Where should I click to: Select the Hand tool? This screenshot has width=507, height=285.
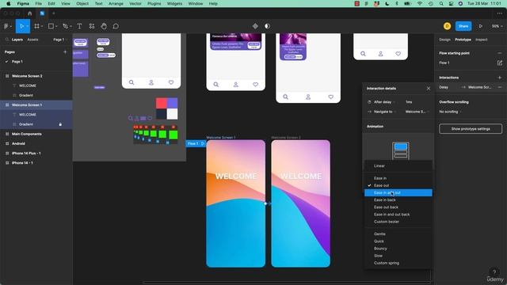(x=104, y=26)
